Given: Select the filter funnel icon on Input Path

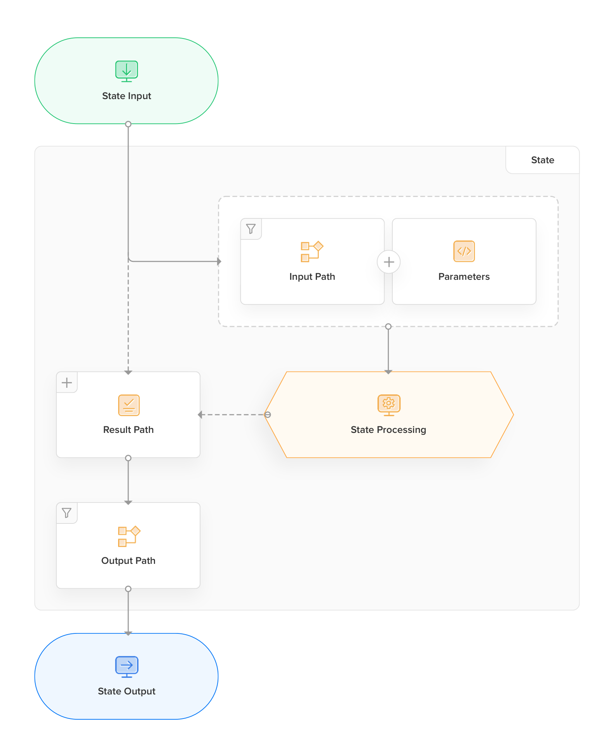Looking at the screenshot, I should (251, 229).
